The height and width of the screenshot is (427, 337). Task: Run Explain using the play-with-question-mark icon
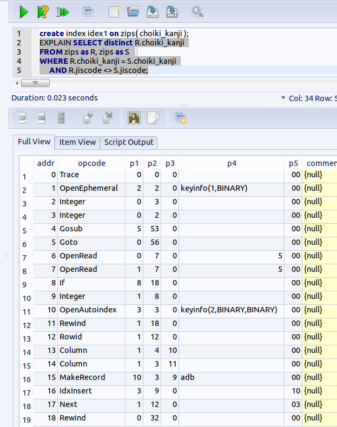click(x=43, y=12)
